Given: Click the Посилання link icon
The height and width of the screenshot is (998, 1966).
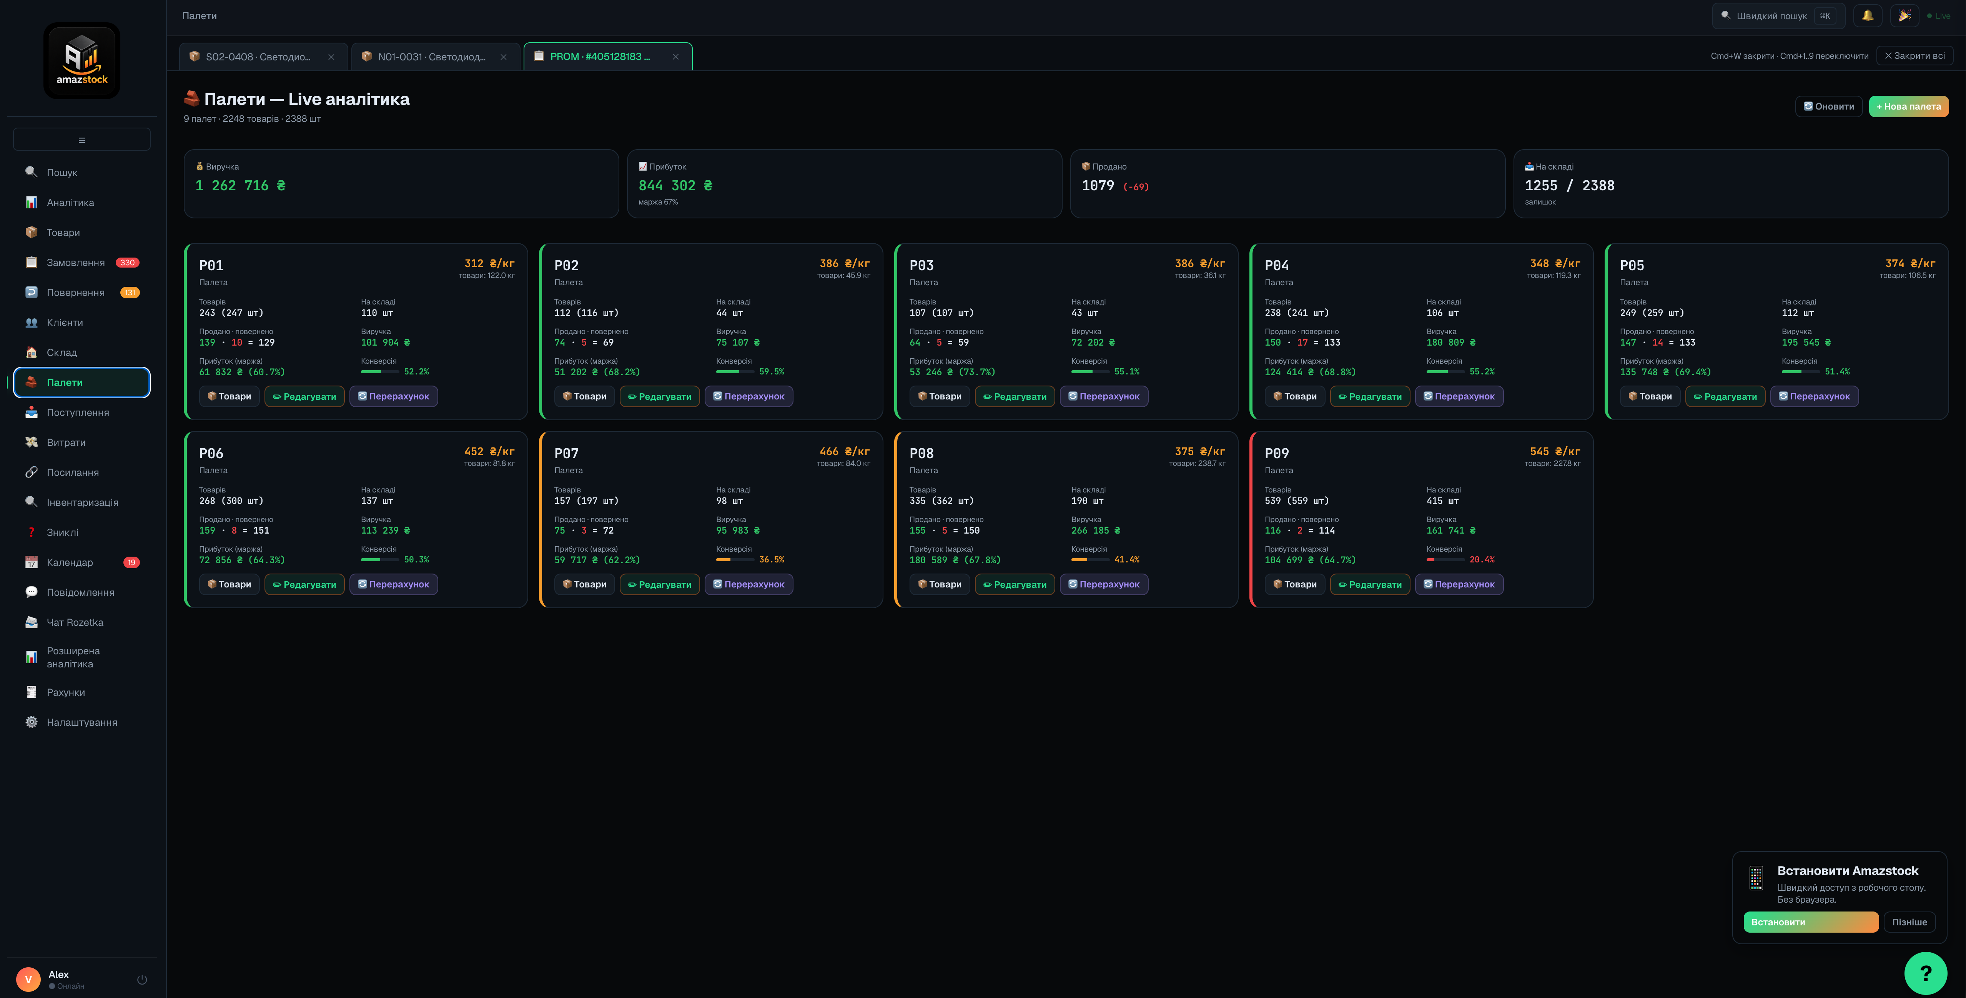Looking at the screenshot, I should tap(31, 472).
